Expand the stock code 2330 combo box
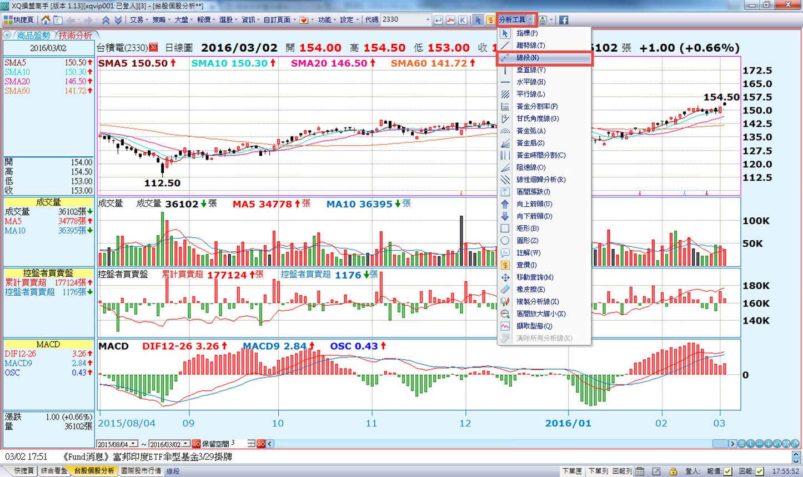 tap(428, 20)
